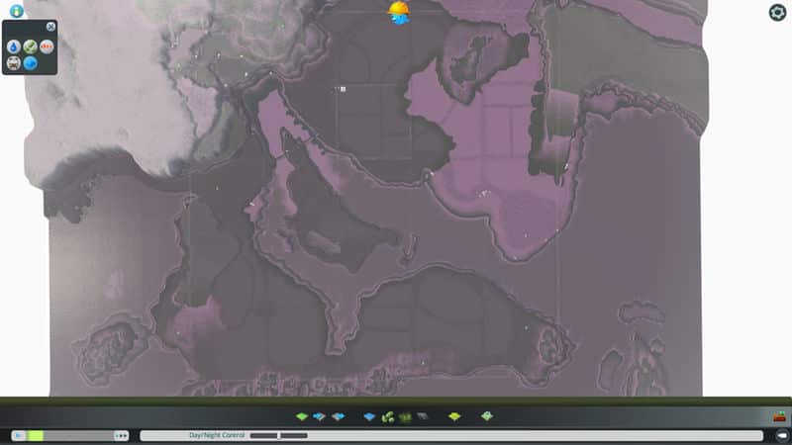Toggle the pause button in bottom bar
Screen dimensions: 792x445
18,435
